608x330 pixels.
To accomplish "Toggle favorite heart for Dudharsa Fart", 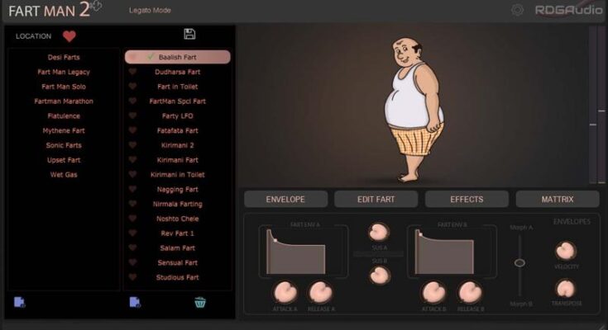I will pos(132,72).
